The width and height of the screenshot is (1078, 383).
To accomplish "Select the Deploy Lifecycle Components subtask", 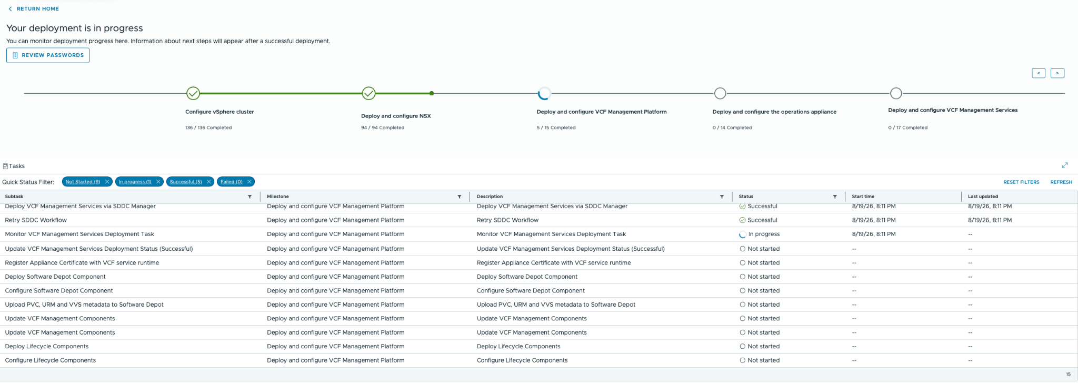I will pos(47,347).
